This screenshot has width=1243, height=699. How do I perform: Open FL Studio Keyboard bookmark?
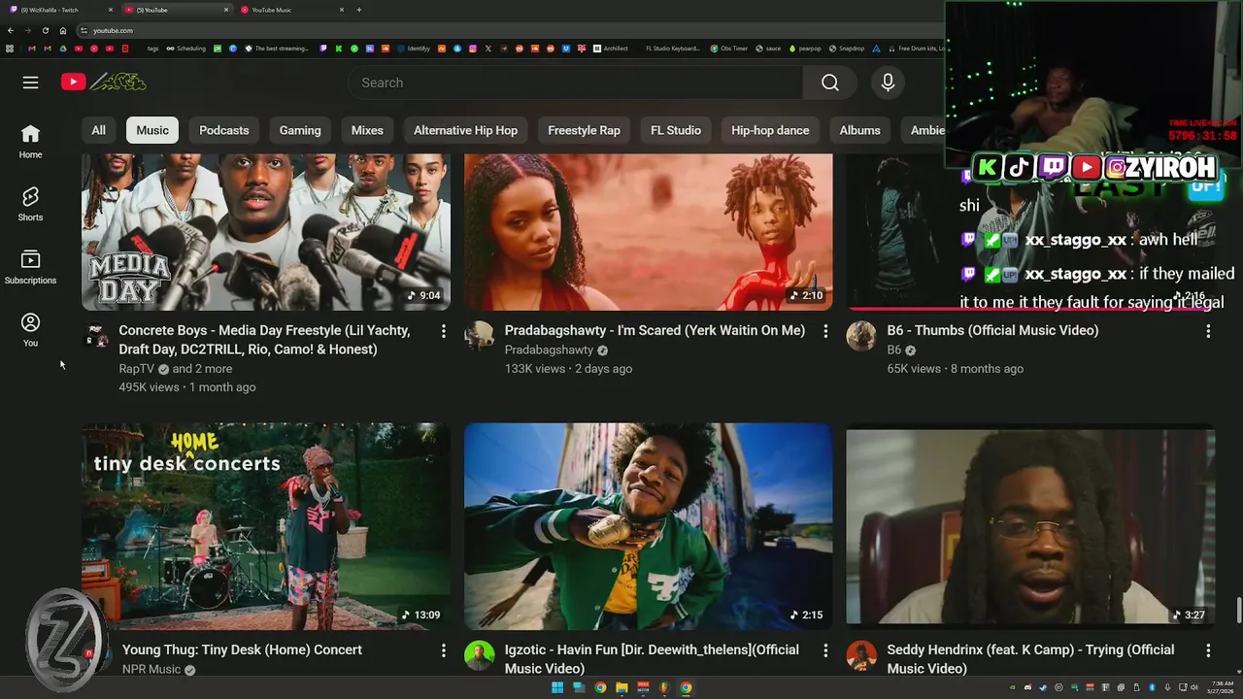click(673, 48)
